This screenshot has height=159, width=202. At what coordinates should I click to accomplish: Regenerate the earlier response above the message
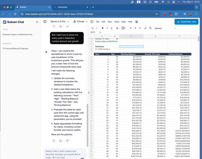(54, 26)
